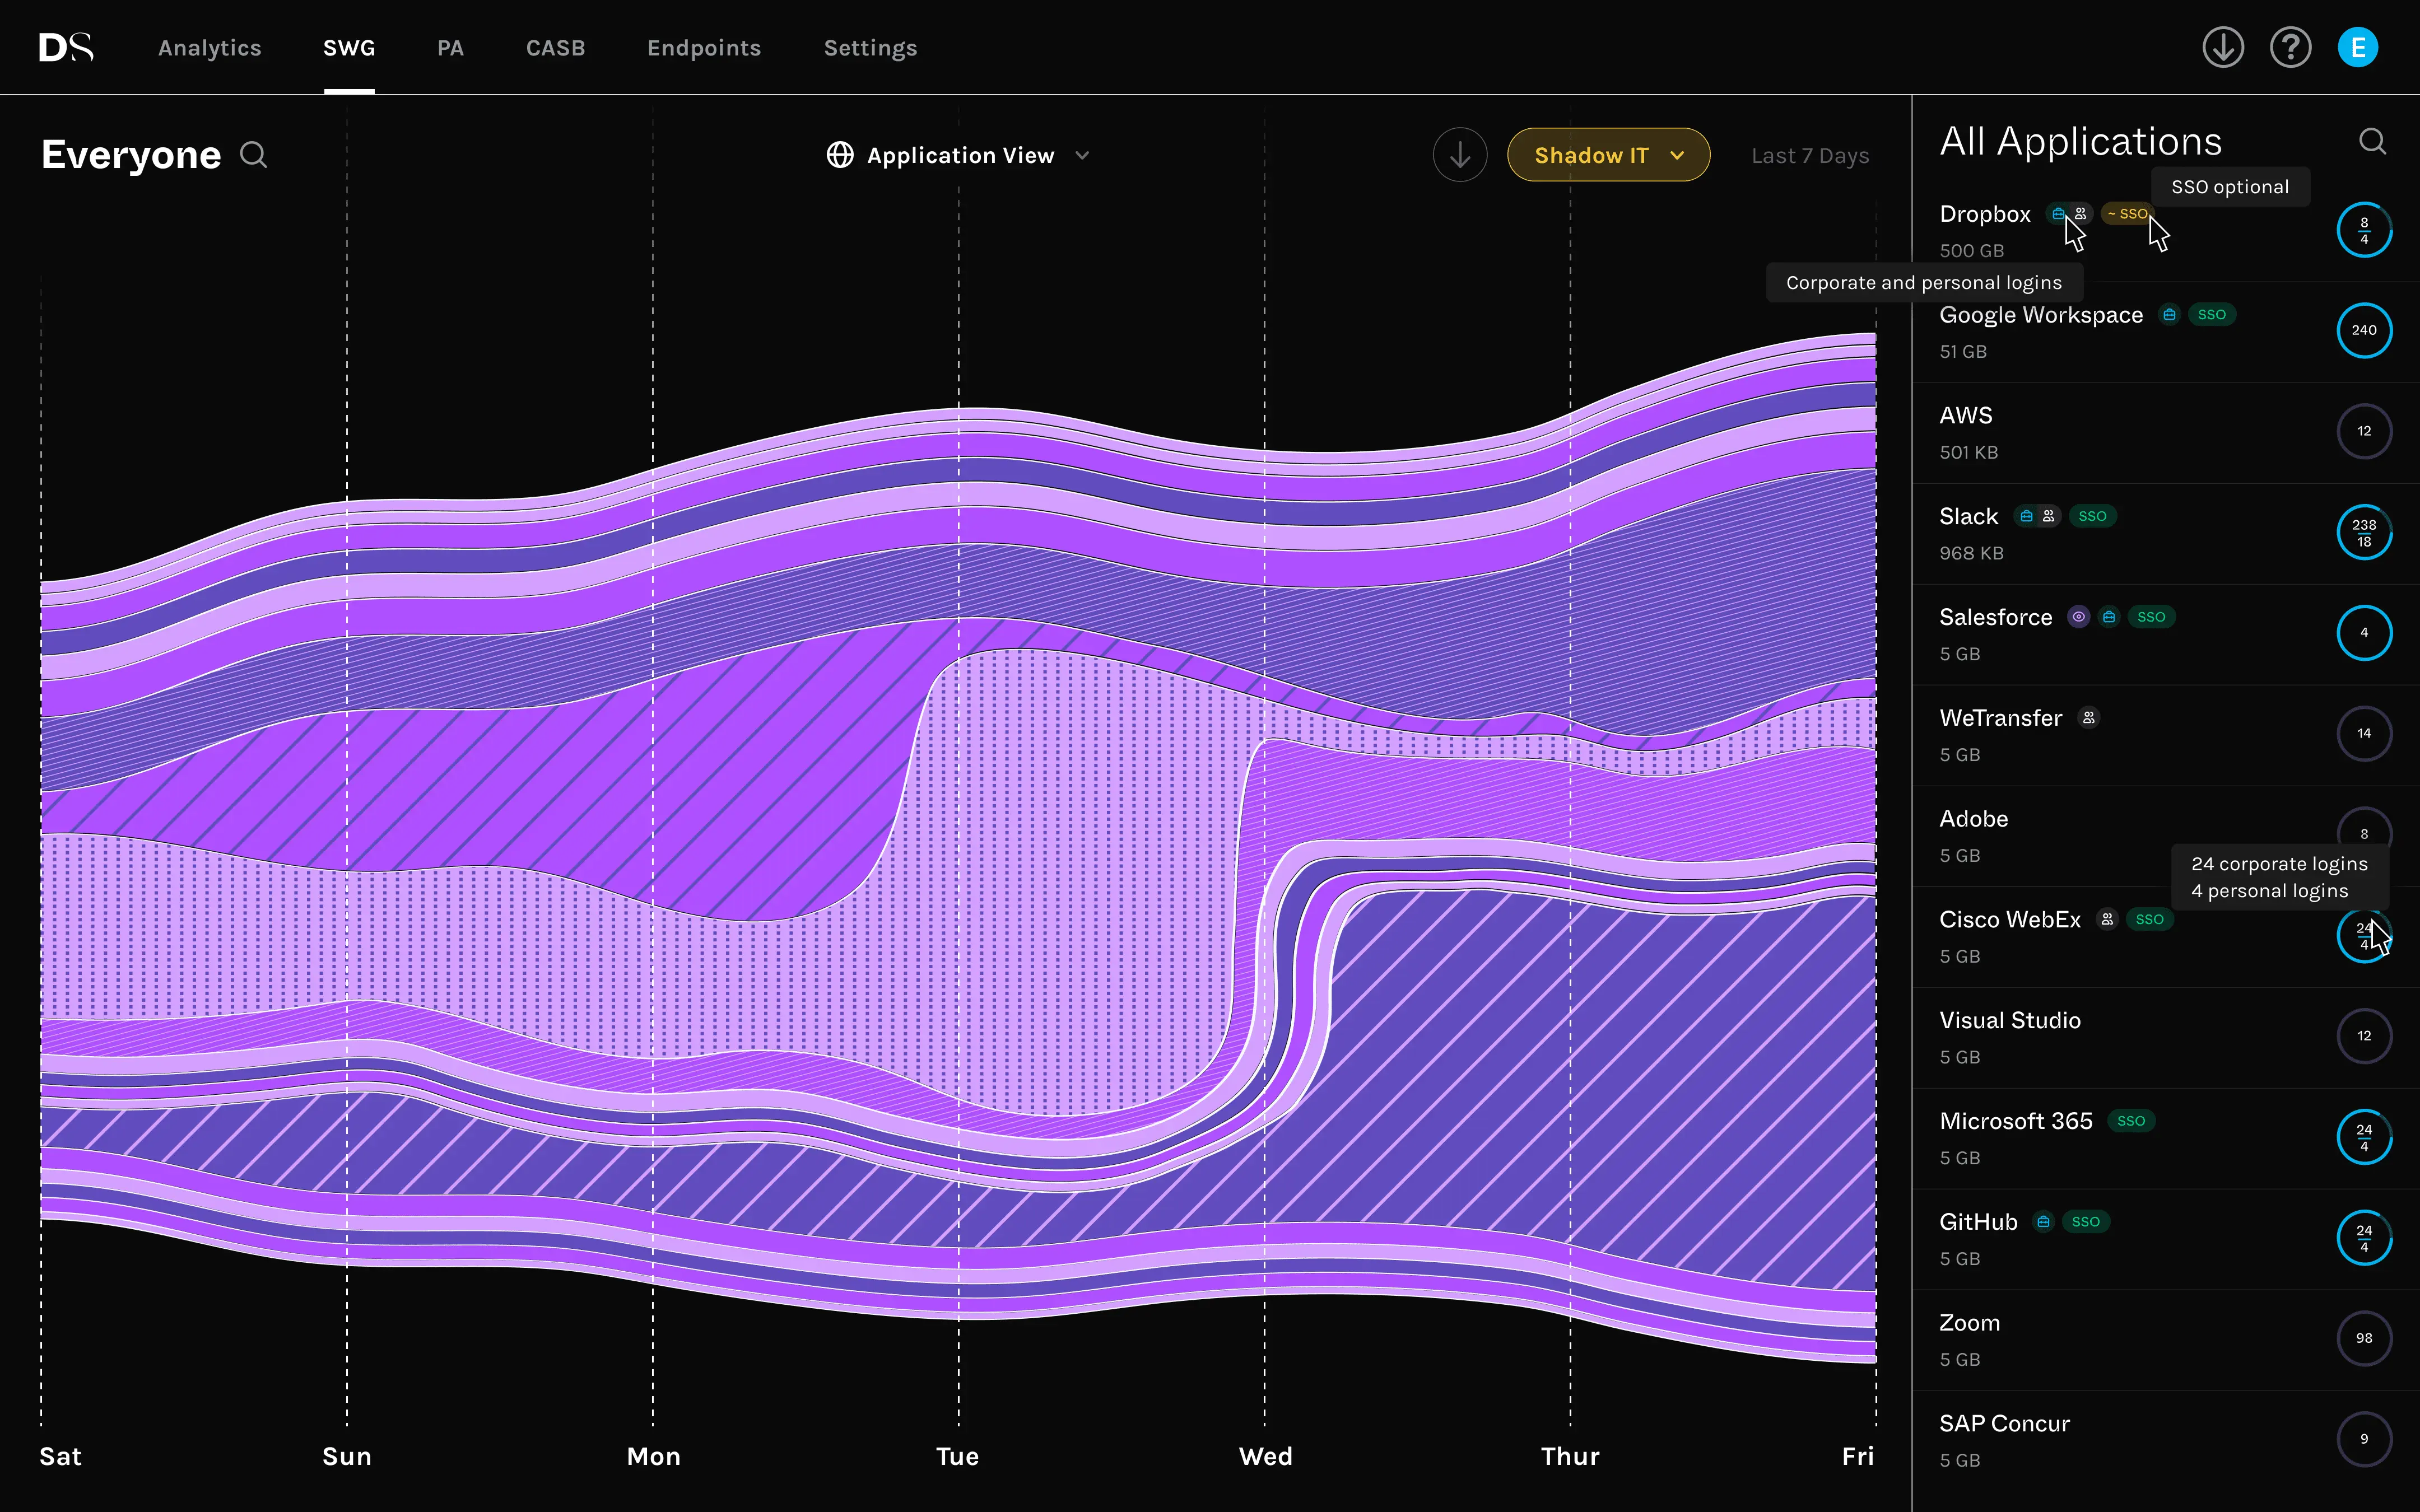This screenshot has height=1512, width=2420.
Task: Click the chart download arrow button
Action: click(1460, 155)
